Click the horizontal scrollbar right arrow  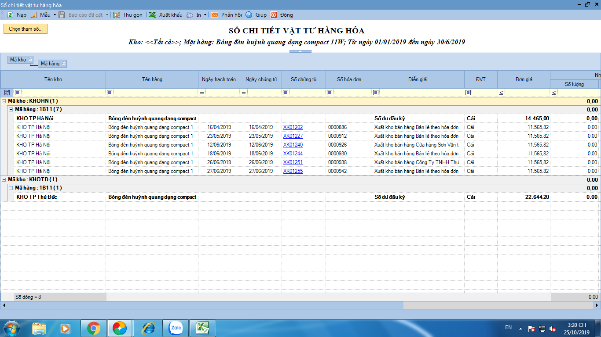597,305
